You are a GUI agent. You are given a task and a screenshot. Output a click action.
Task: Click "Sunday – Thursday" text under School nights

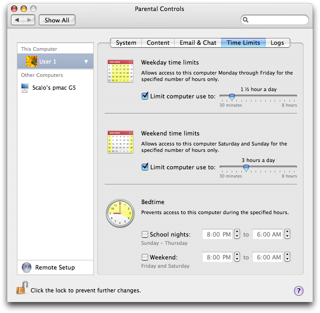pyautogui.click(x=164, y=243)
